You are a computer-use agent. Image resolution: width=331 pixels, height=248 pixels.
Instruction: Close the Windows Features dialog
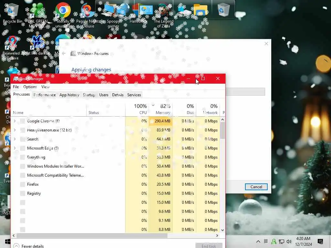pyautogui.click(x=266, y=44)
